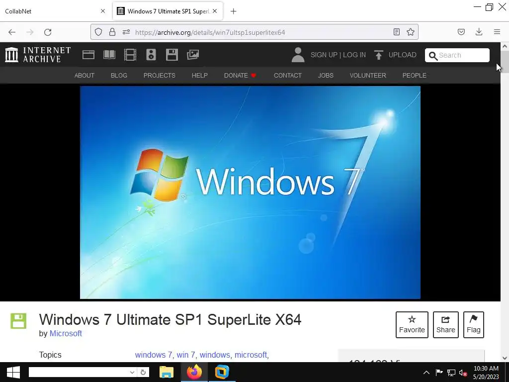Screen dimensions: 509x382
Task: View site info via padlock icon
Action: coord(112,32)
